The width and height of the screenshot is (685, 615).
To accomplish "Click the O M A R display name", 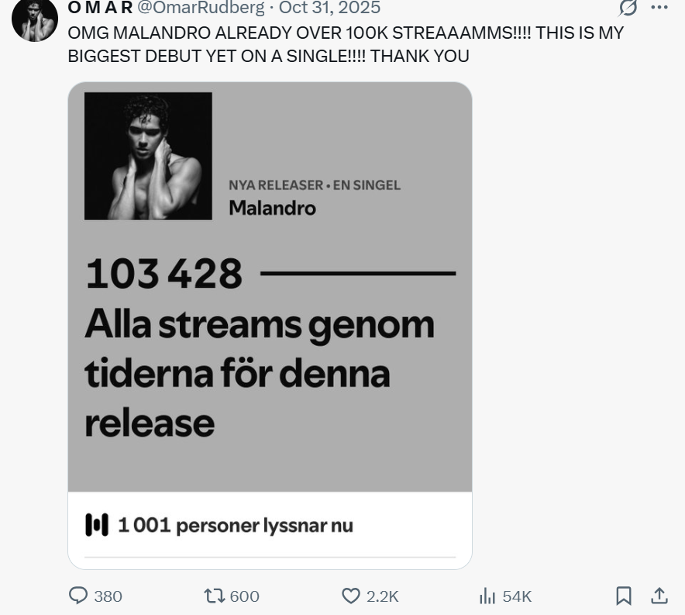I will 100,8.
